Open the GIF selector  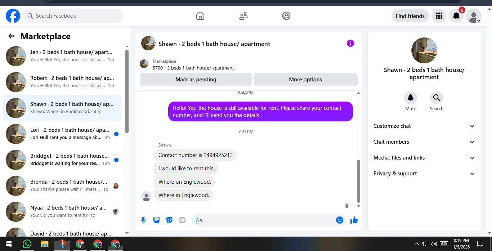(x=182, y=220)
